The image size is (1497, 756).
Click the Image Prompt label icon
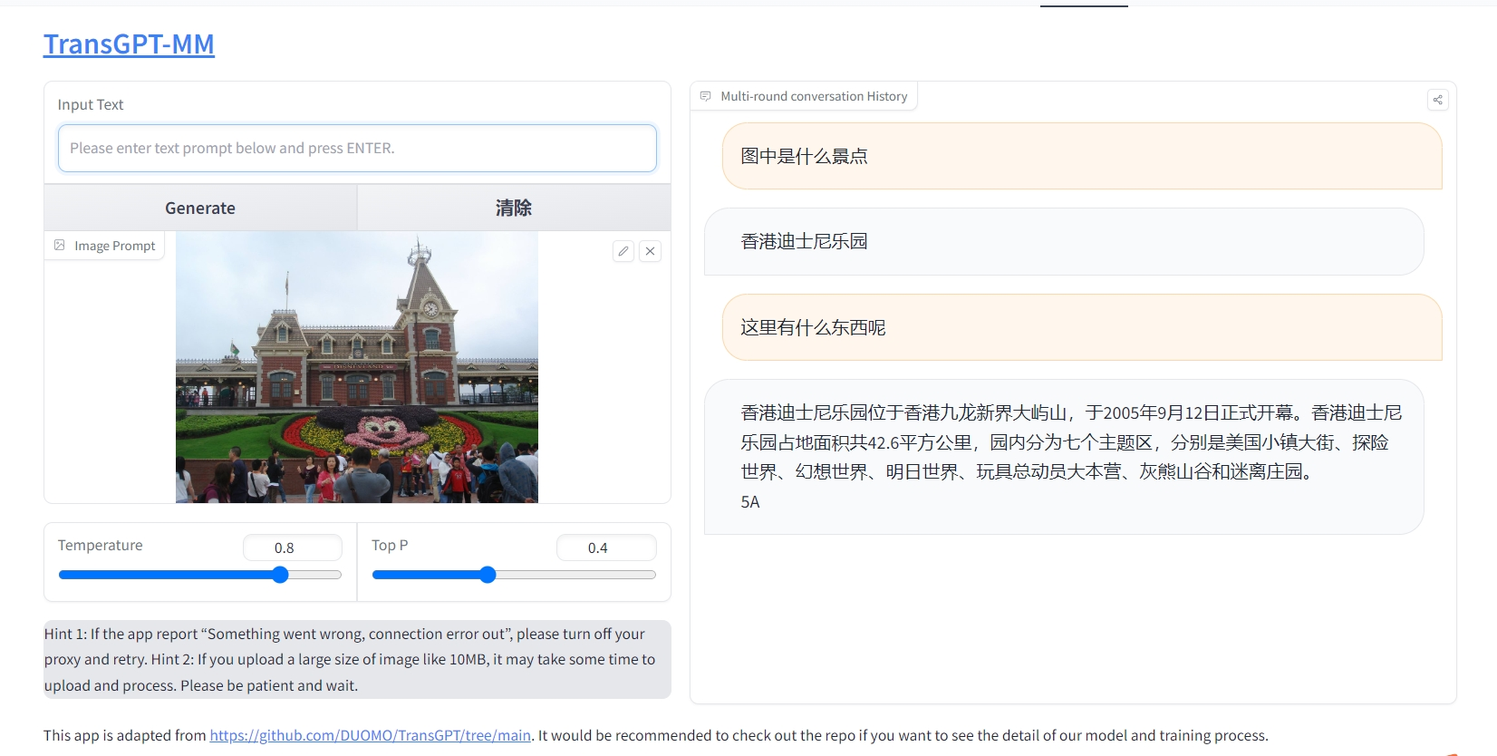pos(60,246)
